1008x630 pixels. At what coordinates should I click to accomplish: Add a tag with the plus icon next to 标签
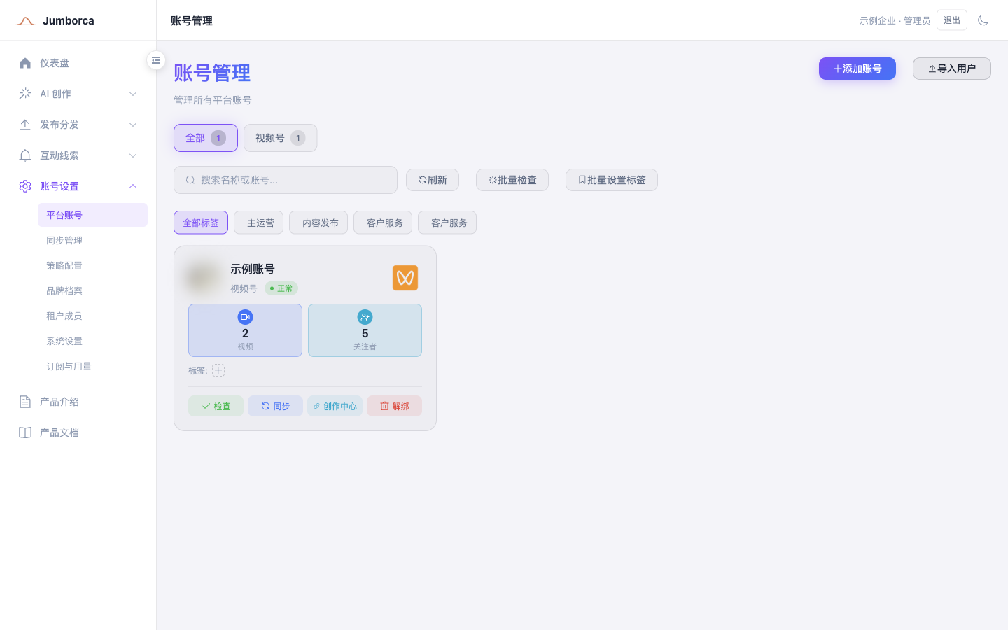[x=218, y=370]
